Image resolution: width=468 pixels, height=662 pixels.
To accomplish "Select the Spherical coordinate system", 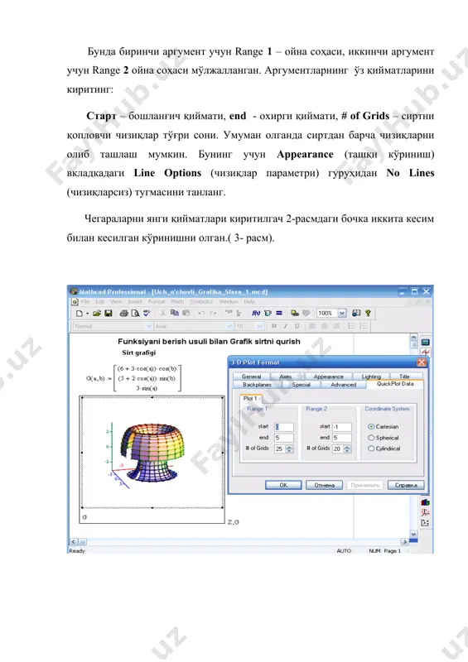I will pos(383,438).
